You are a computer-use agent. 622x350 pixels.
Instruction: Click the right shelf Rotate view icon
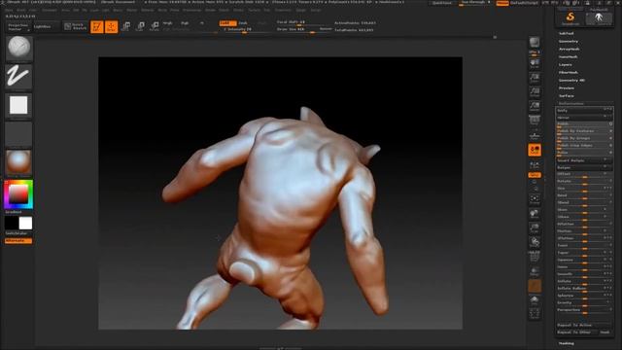pyautogui.click(x=535, y=242)
